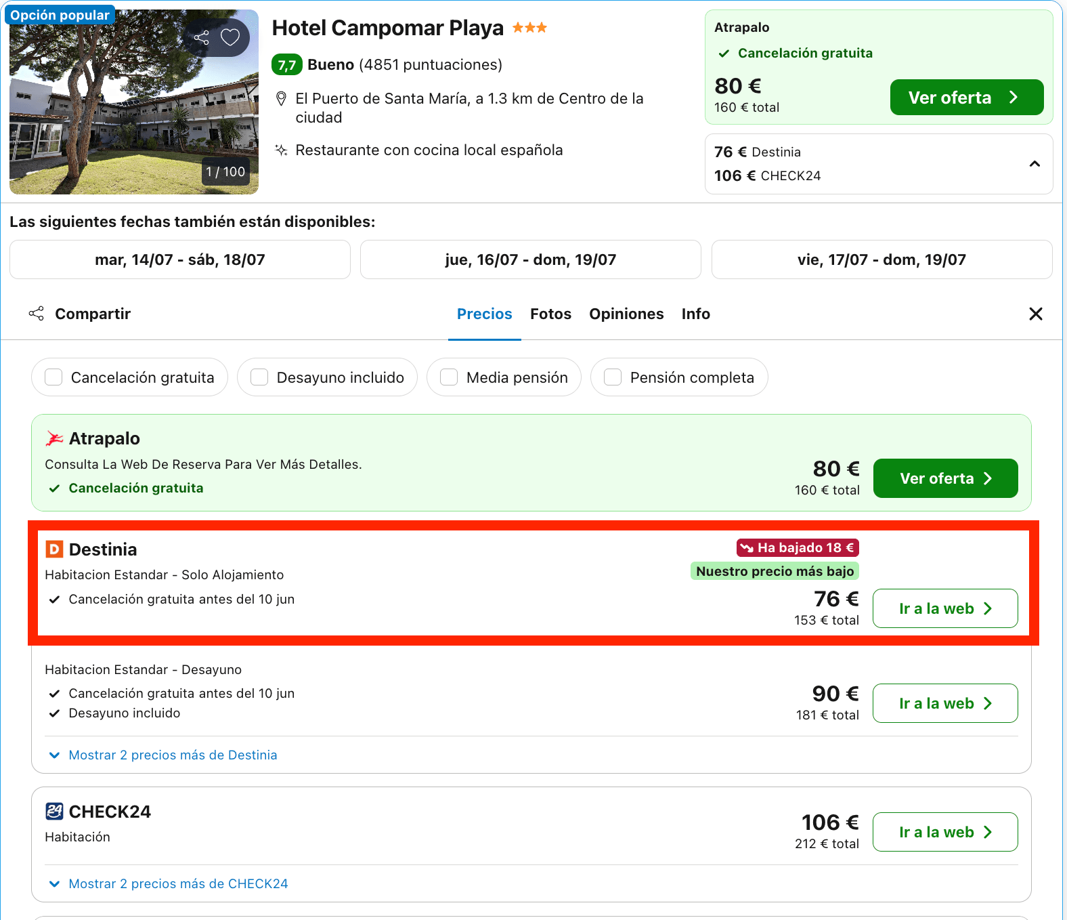
Task: Click the Hotel Campomar Playa title
Action: point(388,28)
